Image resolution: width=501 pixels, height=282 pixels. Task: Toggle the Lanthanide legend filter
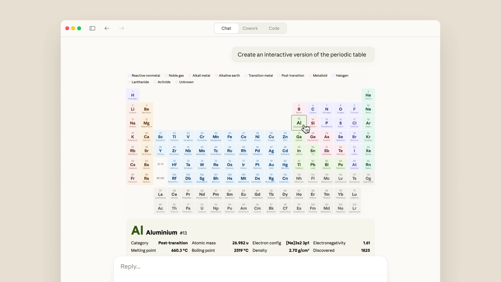click(138, 82)
